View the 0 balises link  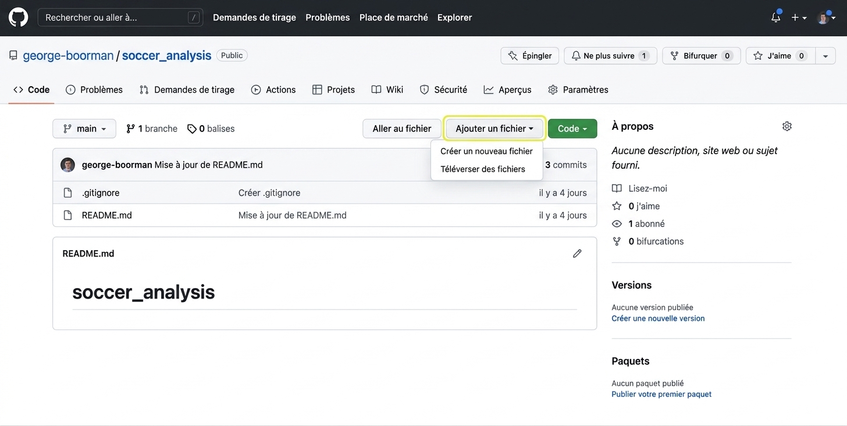pos(211,129)
